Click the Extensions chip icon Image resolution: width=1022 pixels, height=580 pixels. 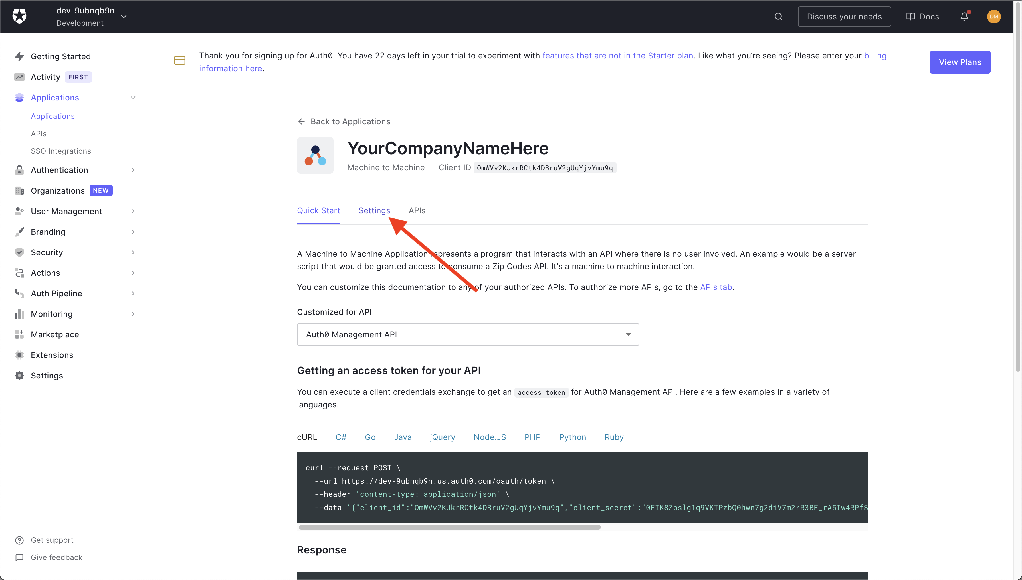19,355
